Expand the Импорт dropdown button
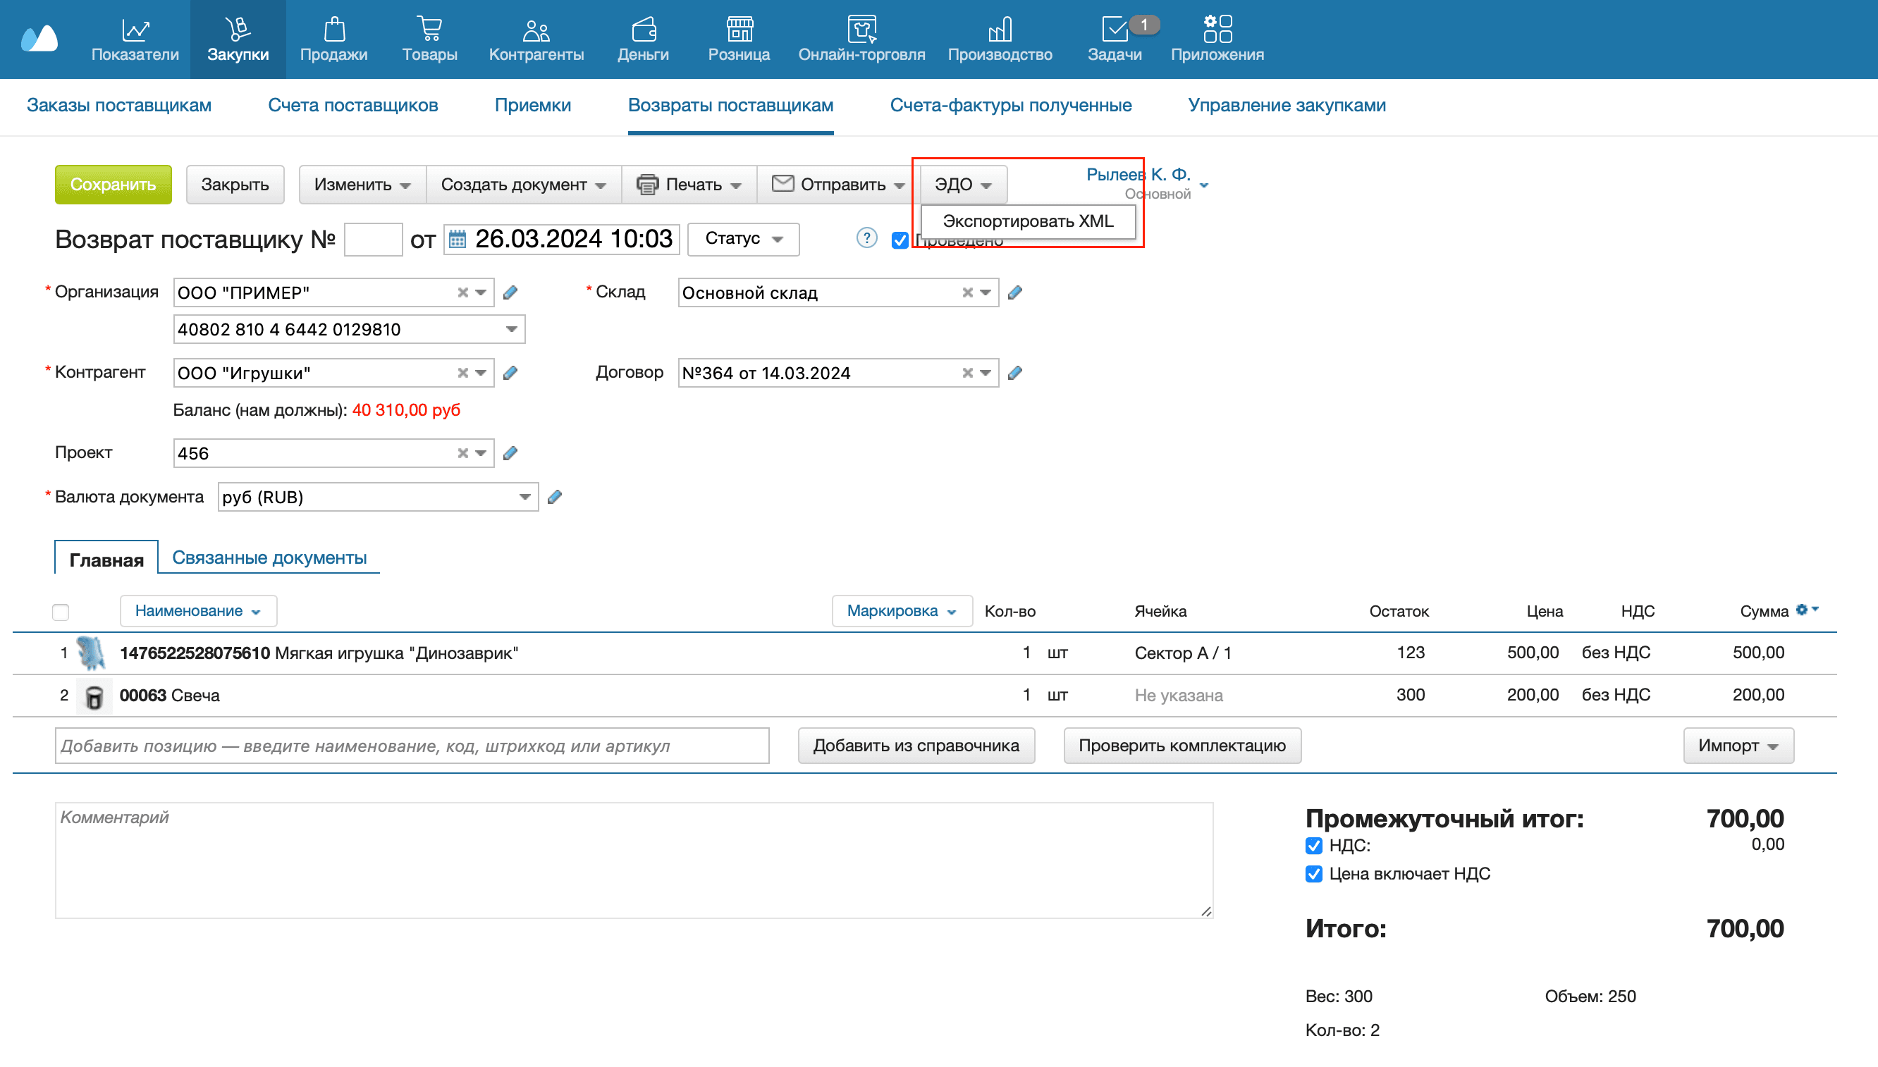 tap(1738, 746)
